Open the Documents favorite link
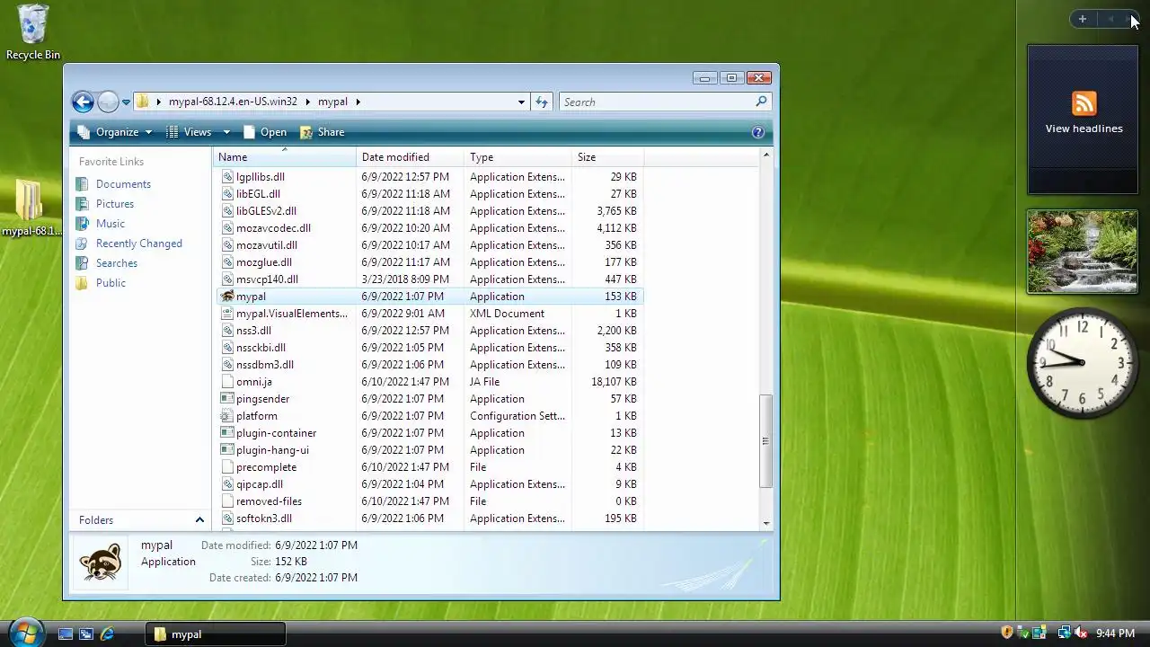Image resolution: width=1150 pixels, height=647 pixels. click(123, 184)
